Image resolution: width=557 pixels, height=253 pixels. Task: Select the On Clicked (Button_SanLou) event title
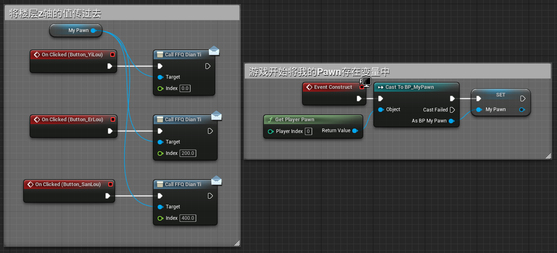click(68, 184)
